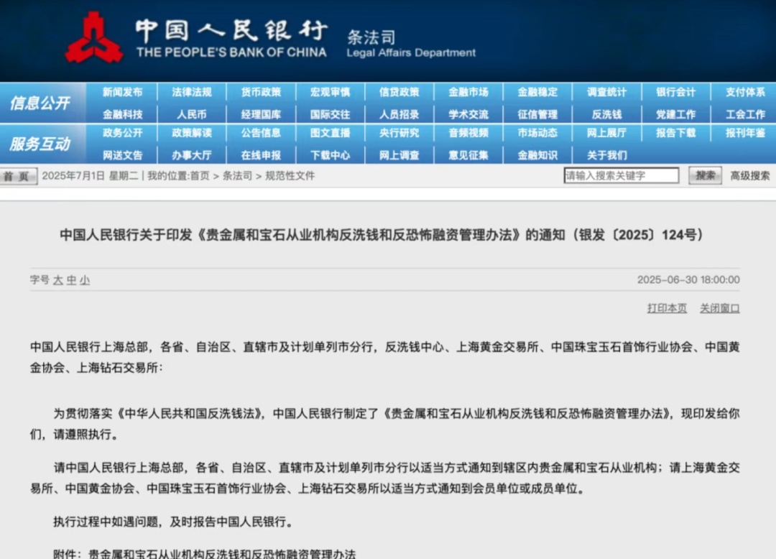Switch to the 服务互动 panel
The image size is (776, 559).
43,144
